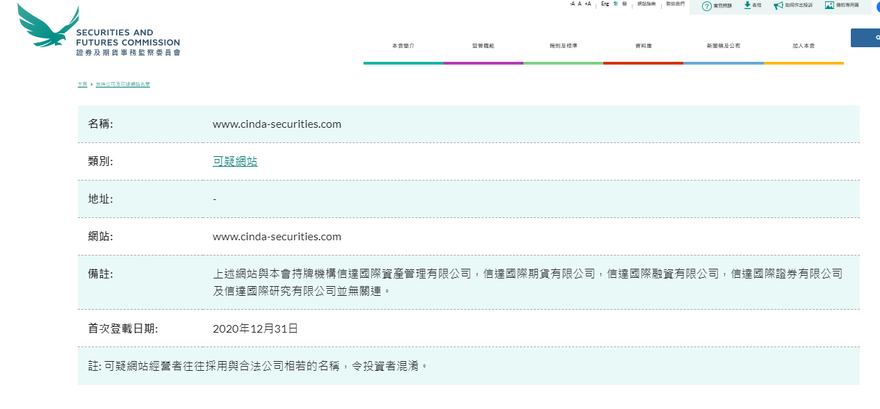Click the download icon for 表格 forms
The height and width of the screenshot is (409, 880).
point(747,6)
